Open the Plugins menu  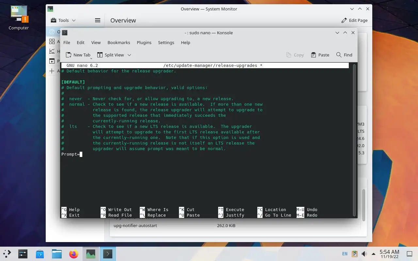(144, 42)
